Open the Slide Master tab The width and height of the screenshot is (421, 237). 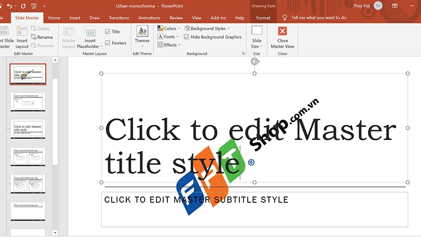pyautogui.click(x=27, y=18)
